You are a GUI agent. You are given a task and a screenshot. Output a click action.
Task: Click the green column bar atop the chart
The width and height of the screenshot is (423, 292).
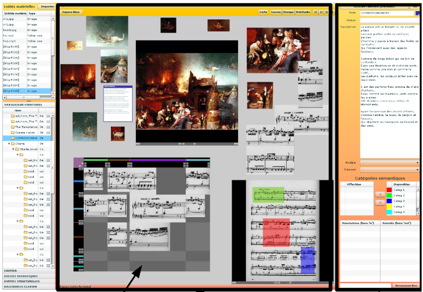coord(95,160)
